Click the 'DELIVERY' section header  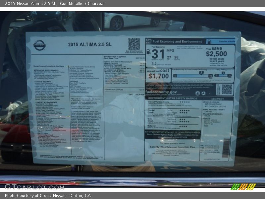218,99
